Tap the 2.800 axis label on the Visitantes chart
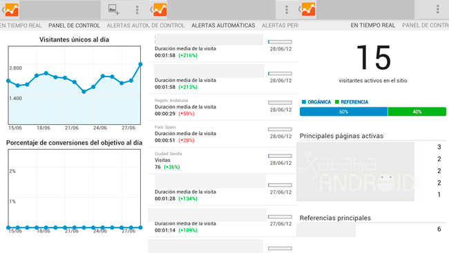449x253 pixels. click(15, 68)
